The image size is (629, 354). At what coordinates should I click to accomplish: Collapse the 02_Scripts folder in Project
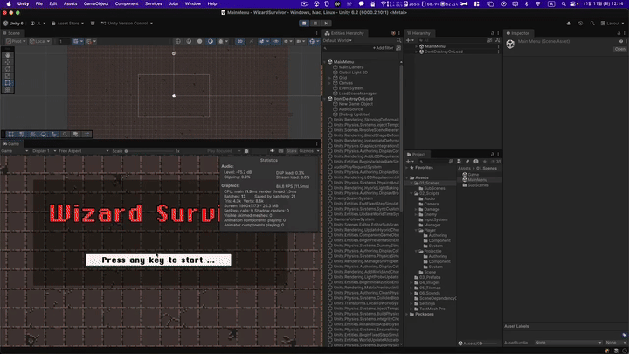[412, 191]
